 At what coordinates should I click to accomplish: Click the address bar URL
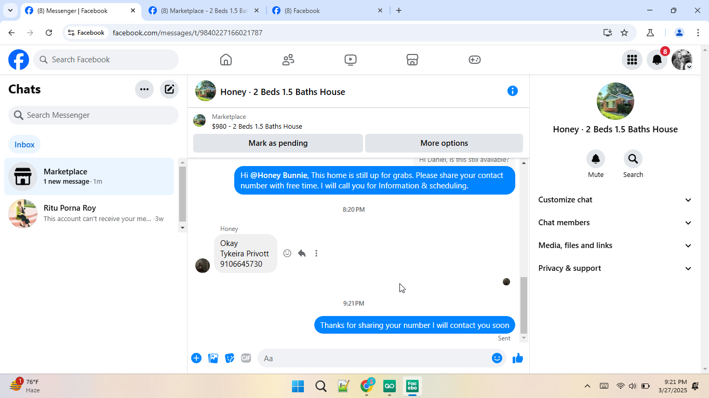pos(188,33)
